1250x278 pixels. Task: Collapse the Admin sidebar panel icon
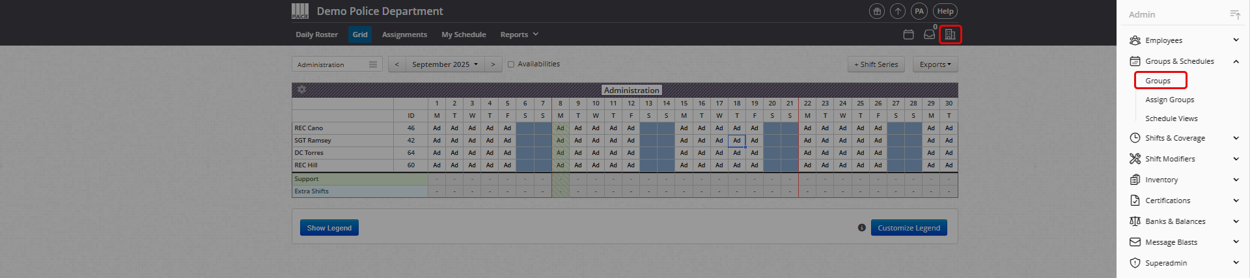tap(1234, 14)
